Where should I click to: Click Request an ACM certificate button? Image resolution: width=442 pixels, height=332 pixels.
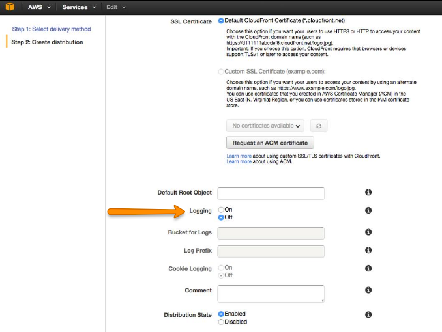coord(270,143)
